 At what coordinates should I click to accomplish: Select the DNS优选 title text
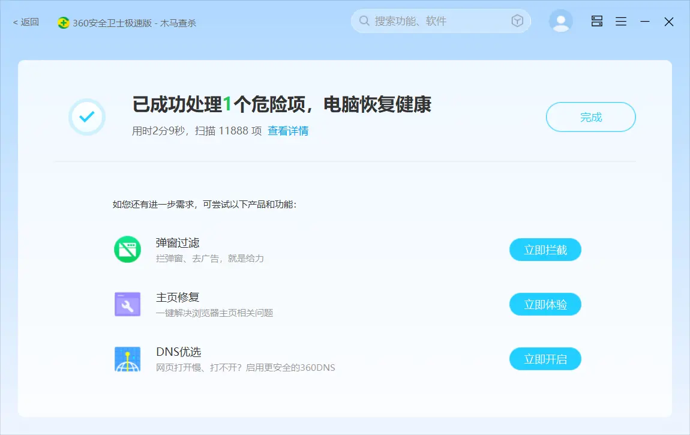pyautogui.click(x=179, y=352)
